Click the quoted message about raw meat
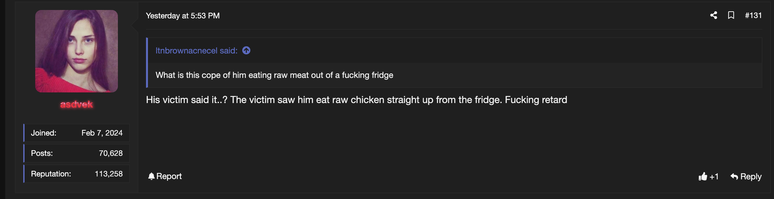This screenshot has width=774, height=199. (x=274, y=75)
